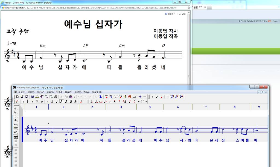Click the decrescendo hairpin icon

coord(145,101)
